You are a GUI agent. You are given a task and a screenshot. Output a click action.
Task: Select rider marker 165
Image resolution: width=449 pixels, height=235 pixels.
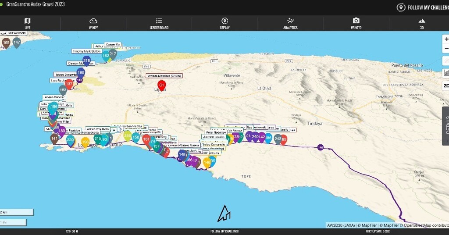pos(6,43)
